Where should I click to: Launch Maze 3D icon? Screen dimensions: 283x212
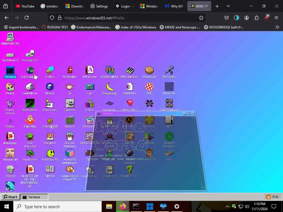(169, 89)
